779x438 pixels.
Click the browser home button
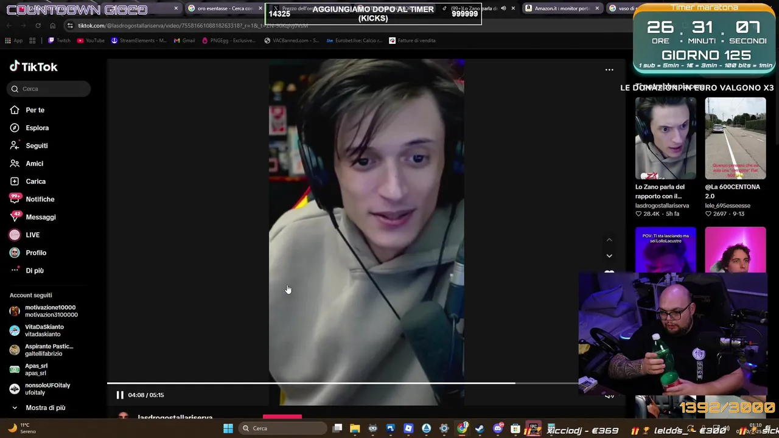click(52, 26)
